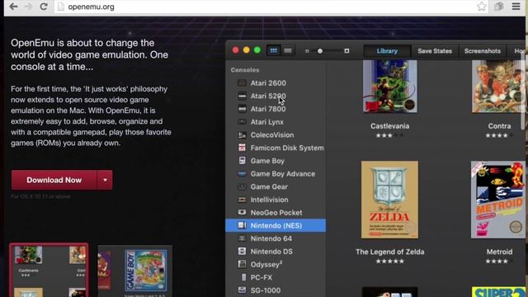Image resolution: width=528 pixels, height=297 pixels.
Task: Open the Library tab
Action: (387, 51)
